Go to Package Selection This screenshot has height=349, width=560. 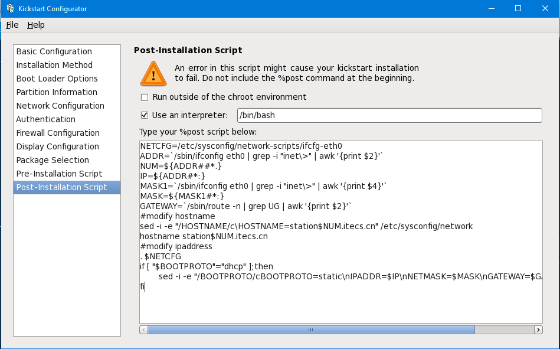[53, 160]
